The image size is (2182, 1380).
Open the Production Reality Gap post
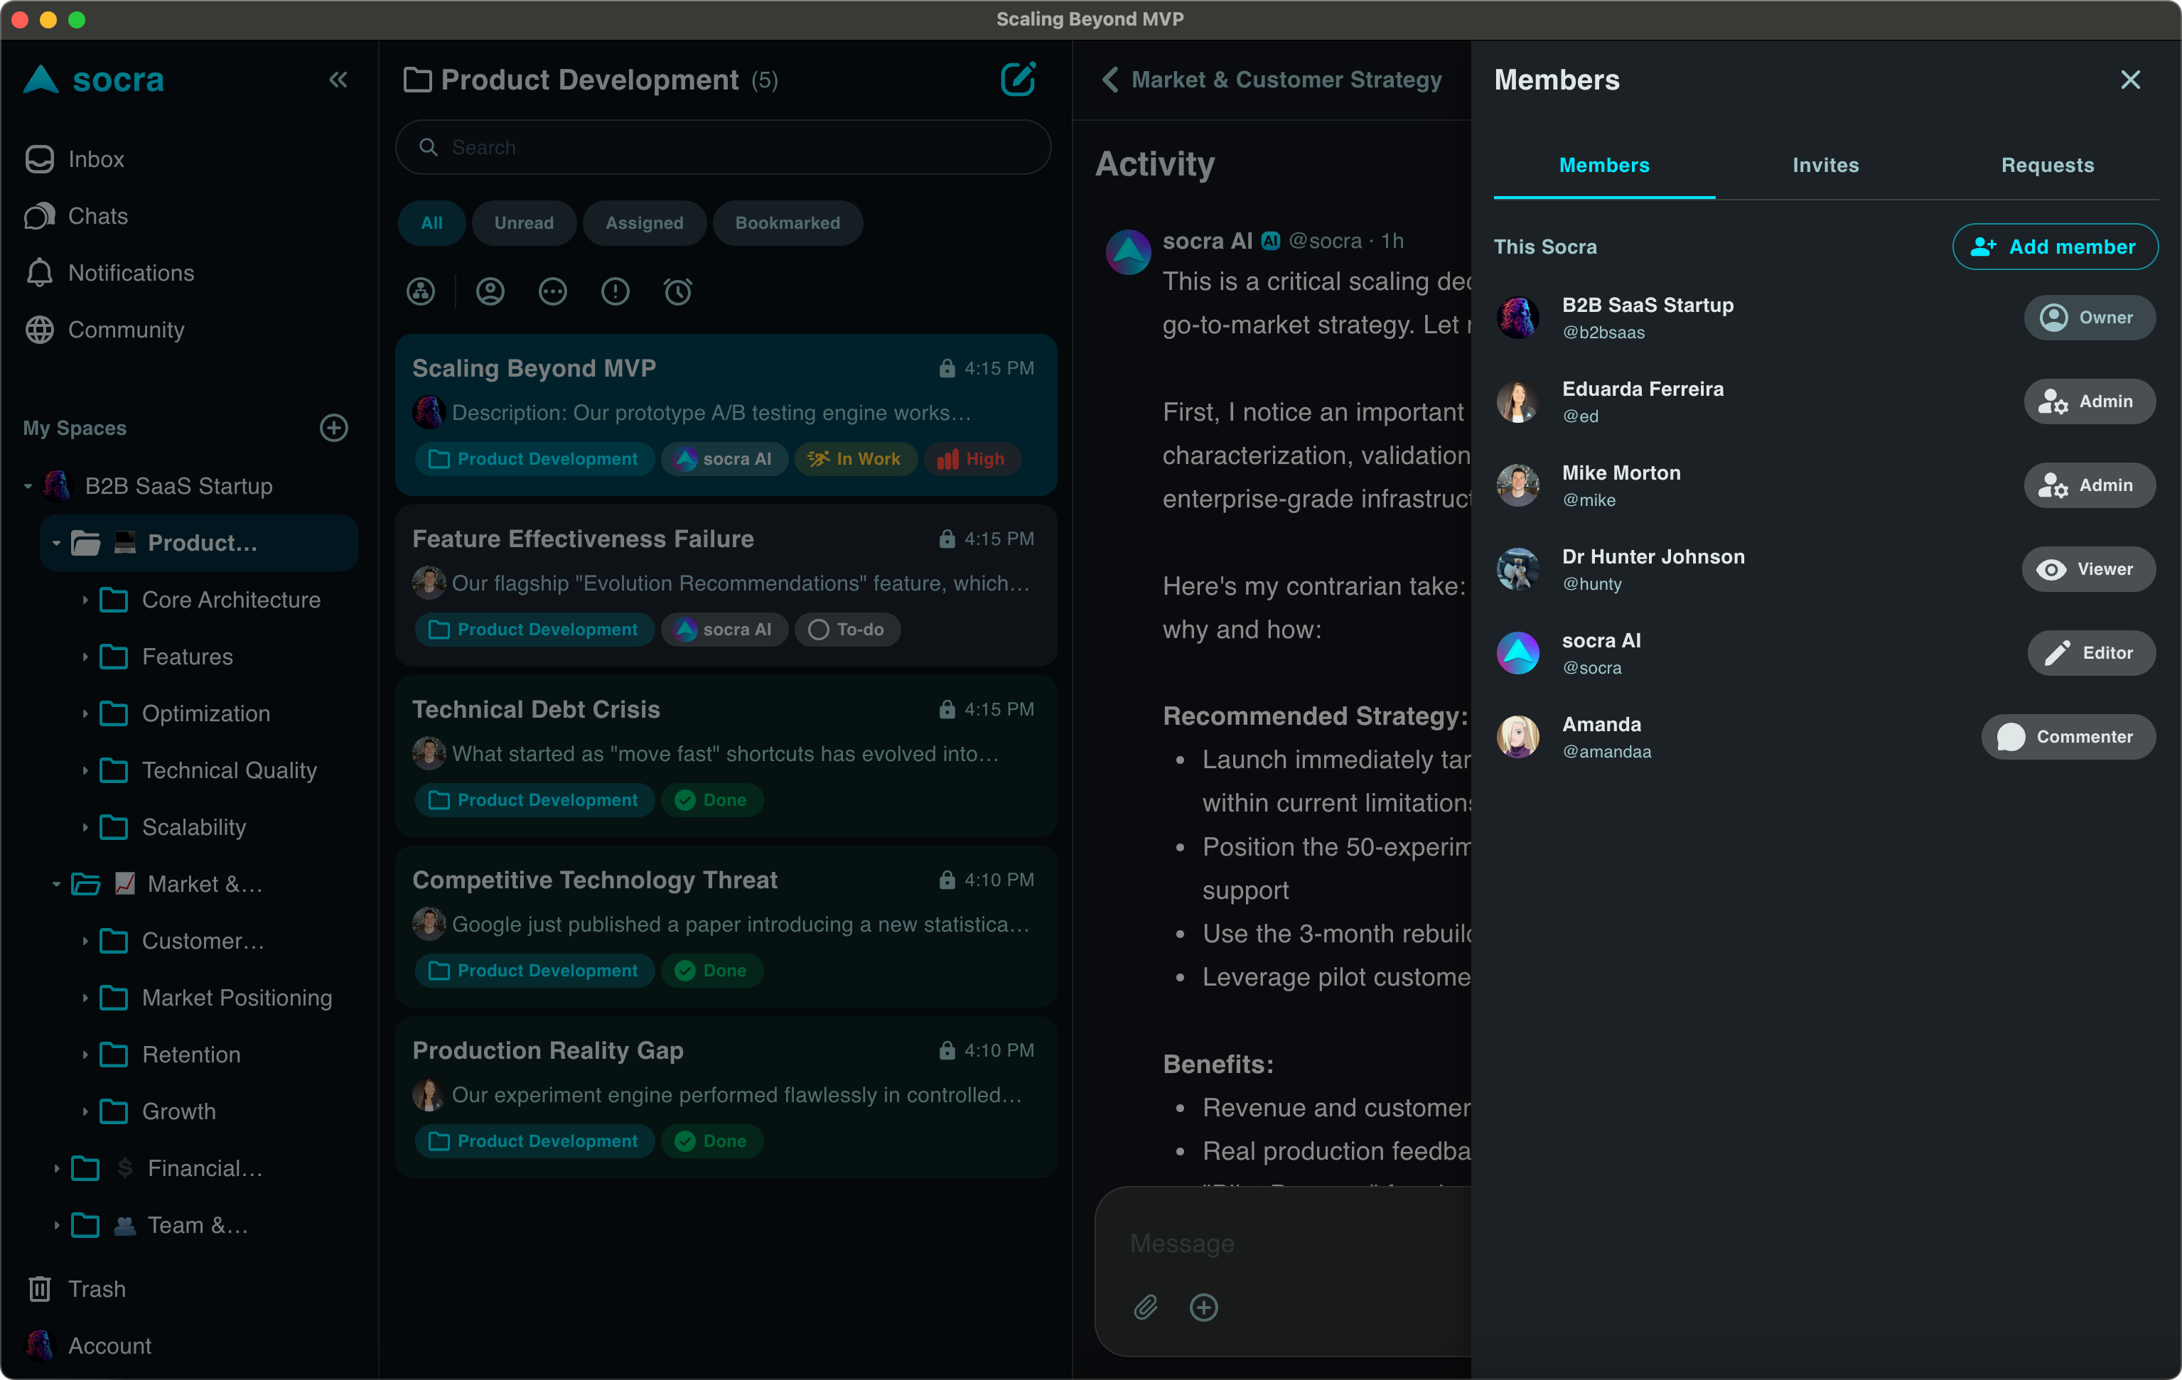click(726, 1096)
